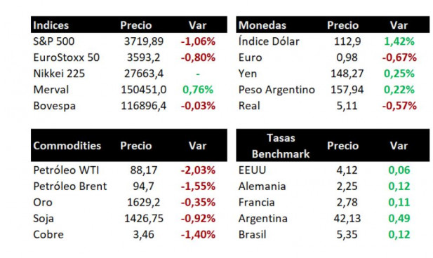433x258 pixels.
Task: Click the Bovespa price 116896,4
Action: coord(144,106)
